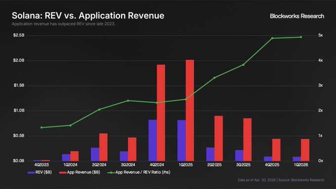Click the green ratio data point for 3Q2025

[x=243, y=65]
